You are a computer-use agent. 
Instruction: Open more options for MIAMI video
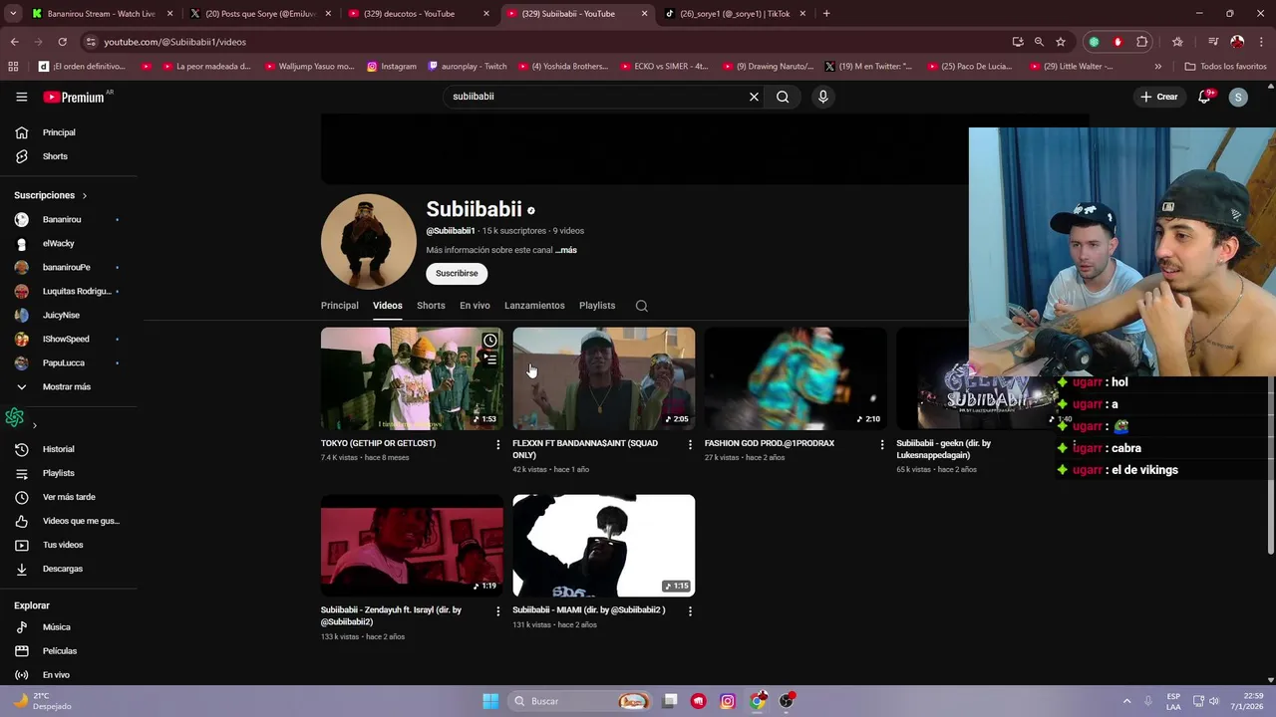point(690,610)
